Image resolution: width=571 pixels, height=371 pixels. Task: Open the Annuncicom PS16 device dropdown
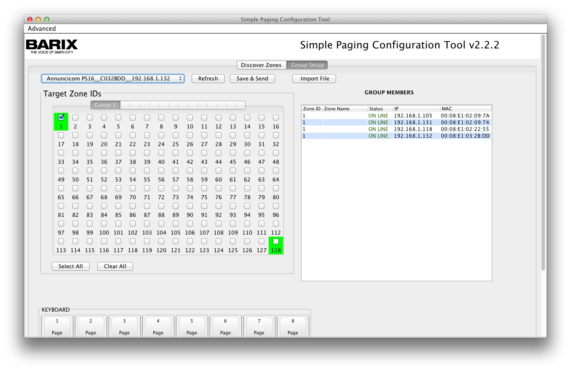click(x=112, y=79)
